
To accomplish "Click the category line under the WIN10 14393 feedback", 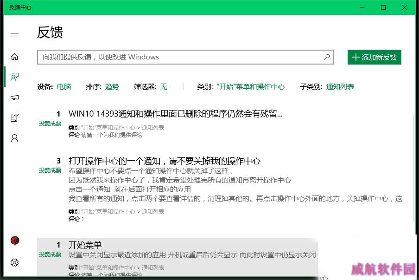I will coord(116,127).
